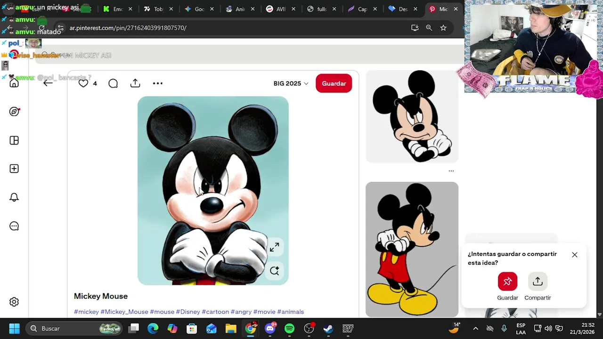Open site info icon left of URL
The image size is (603, 339).
60,28
